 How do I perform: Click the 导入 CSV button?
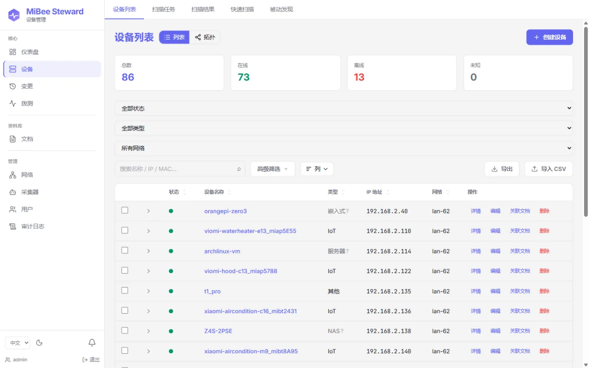point(549,169)
